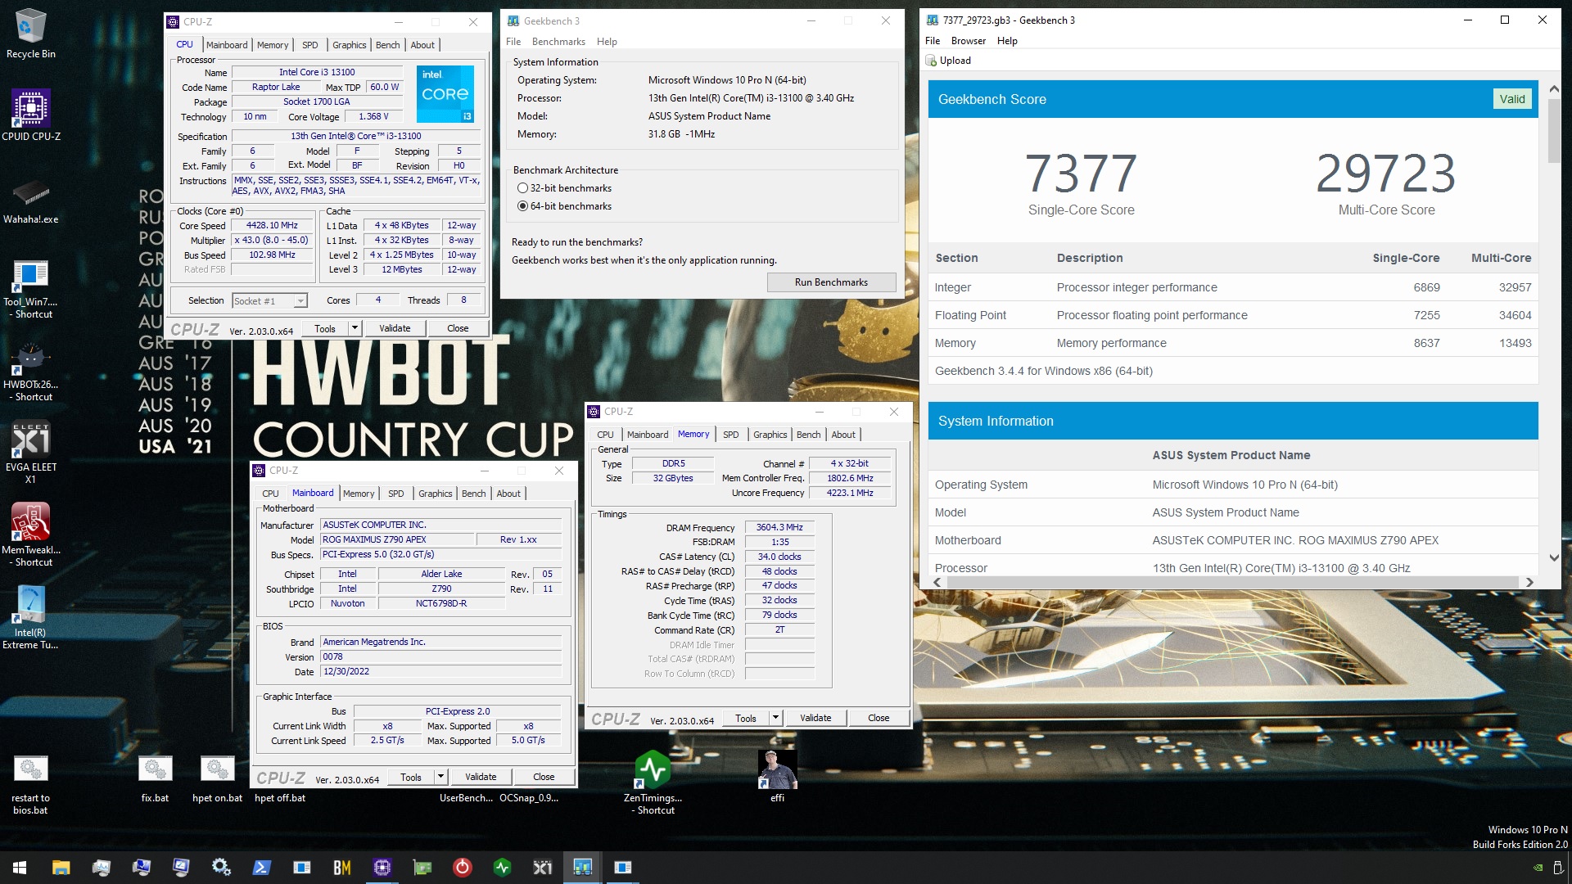Image resolution: width=1572 pixels, height=884 pixels.
Task: Open the green pulse ZenTimings taskbar icon
Action: (x=502, y=868)
